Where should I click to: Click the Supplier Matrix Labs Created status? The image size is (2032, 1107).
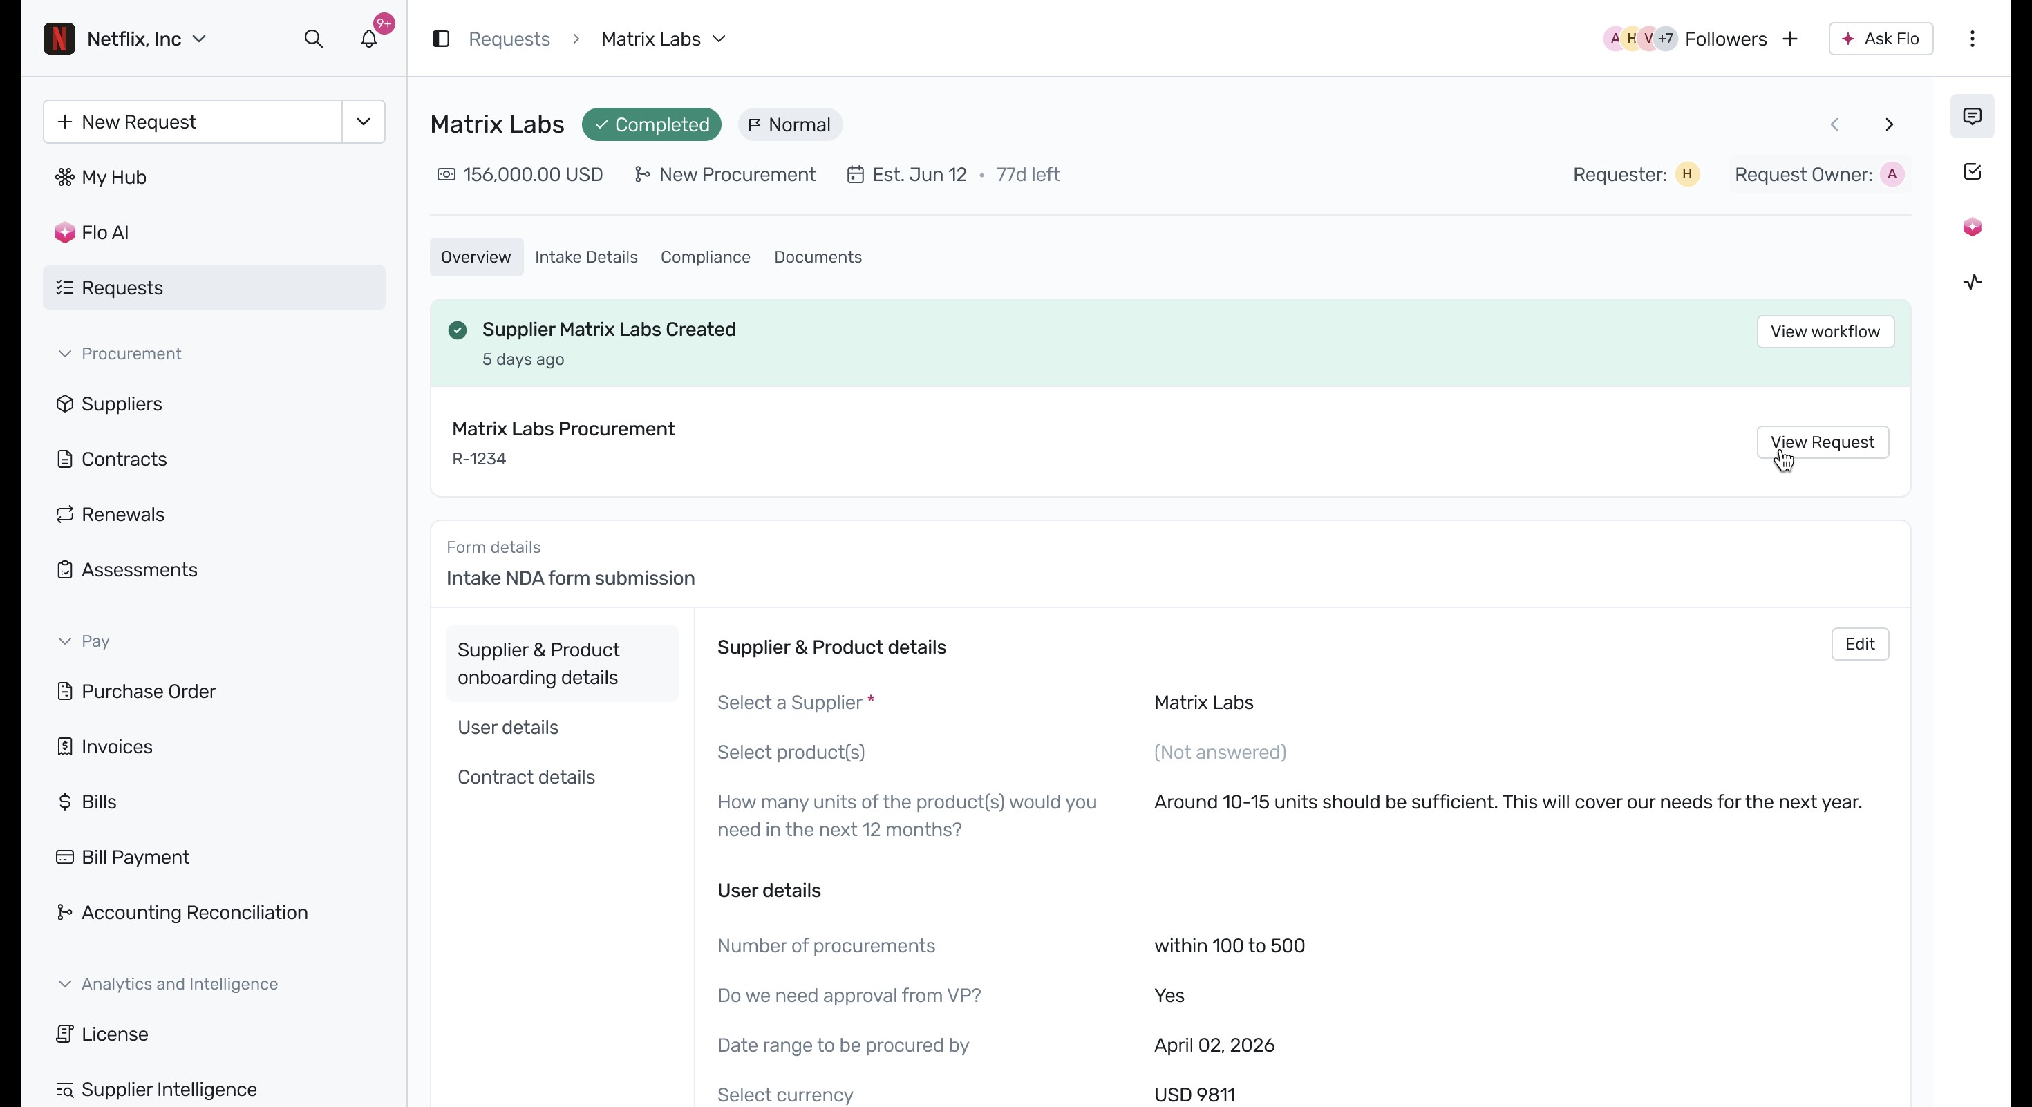(608, 330)
